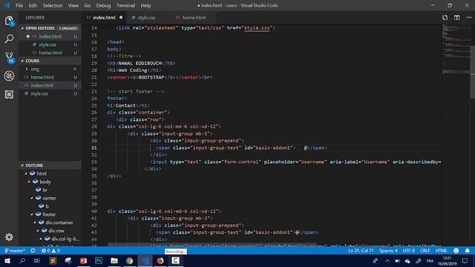Image resolution: width=475 pixels, height=267 pixels.
Task: Change indentation via Spaces: 4
Action: [388, 251]
